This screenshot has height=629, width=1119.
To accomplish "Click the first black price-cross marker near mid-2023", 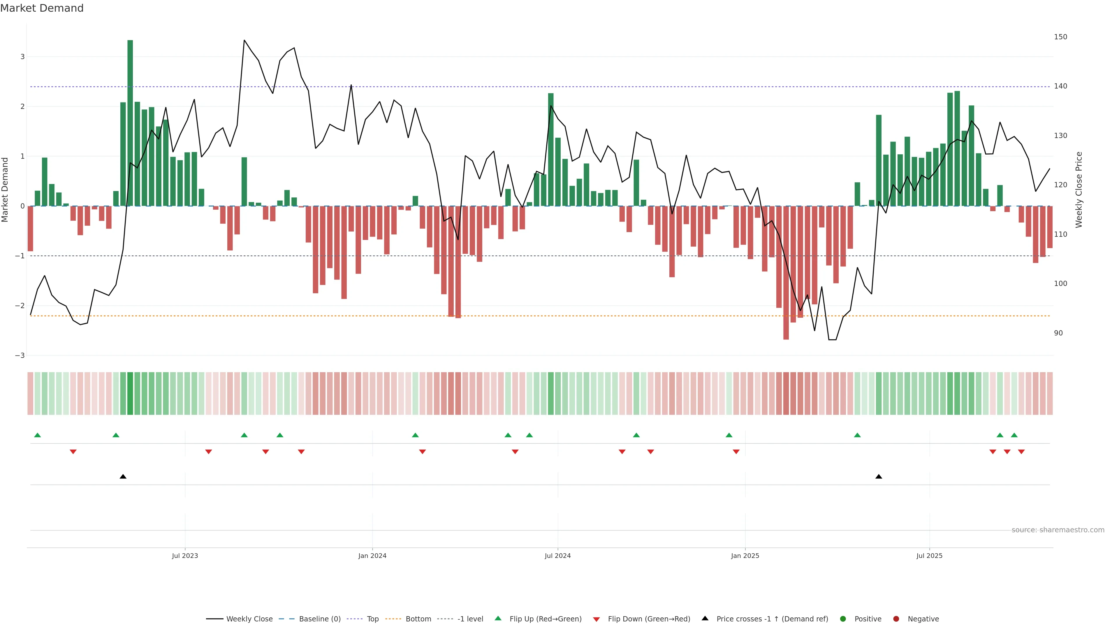I will point(123,477).
